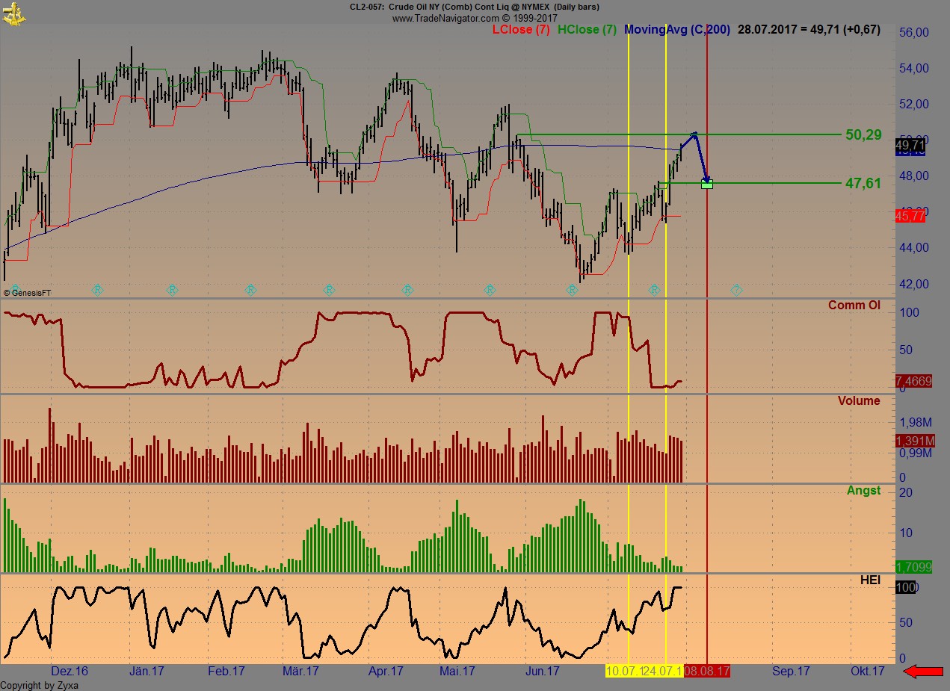Click the rollover marker between the yellow lines

(654, 289)
